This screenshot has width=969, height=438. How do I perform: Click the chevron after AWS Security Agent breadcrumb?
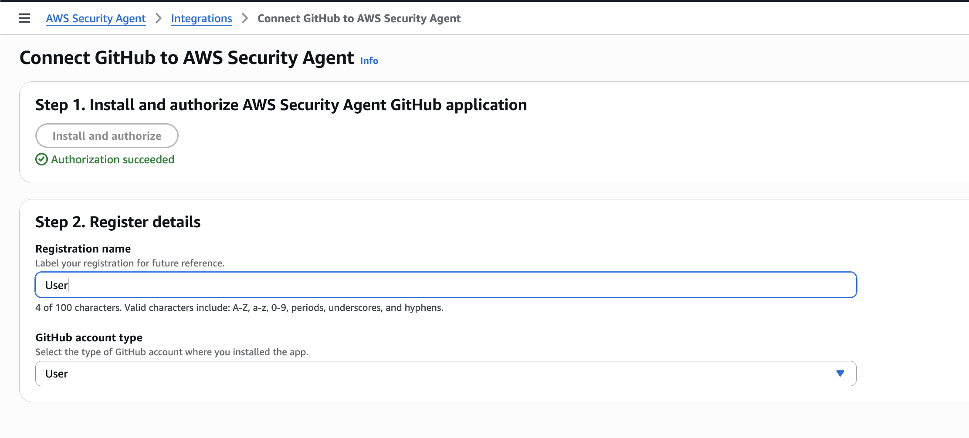point(159,18)
